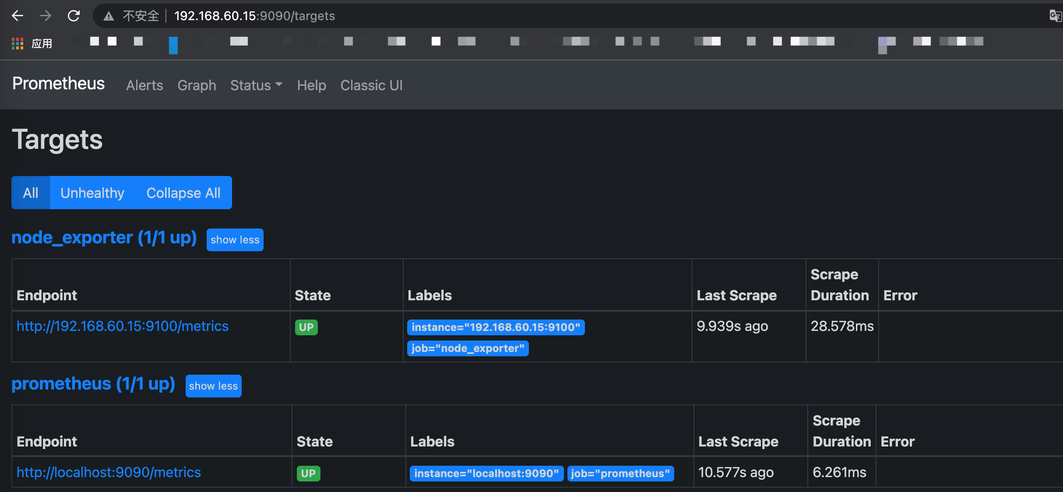Click the UP status icon for prometheus
Viewport: 1063px width, 492px height.
pyautogui.click(x=309, y=473)
